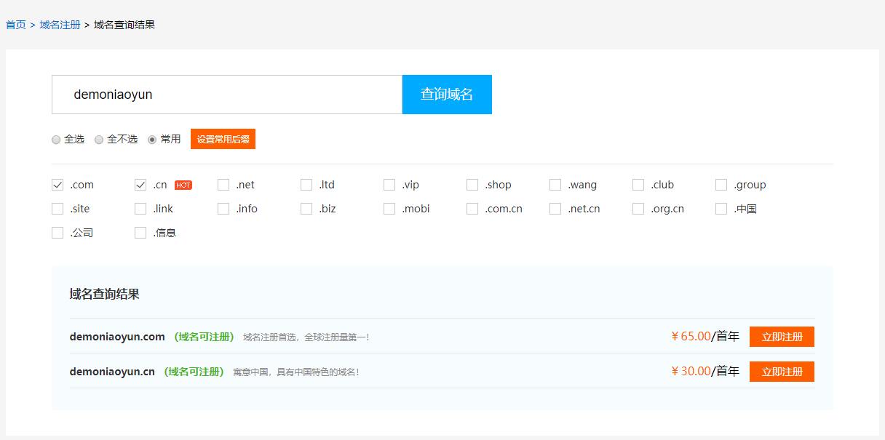Click the ￥65.00 price text

point(691,336)
